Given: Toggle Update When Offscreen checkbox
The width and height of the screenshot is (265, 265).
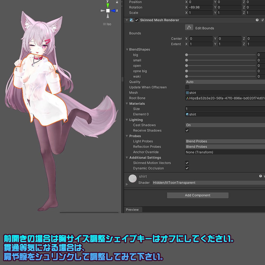Looking at the screenshot, I should point(187,87).
